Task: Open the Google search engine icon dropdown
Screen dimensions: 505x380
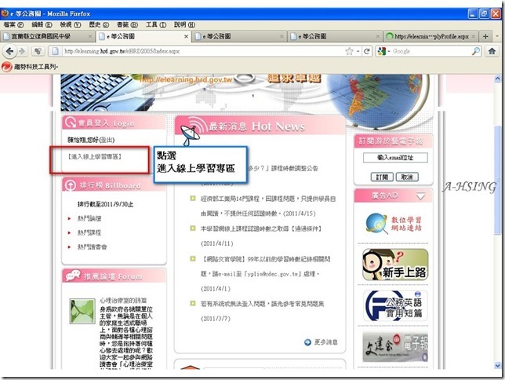Action: coord(383,51)
